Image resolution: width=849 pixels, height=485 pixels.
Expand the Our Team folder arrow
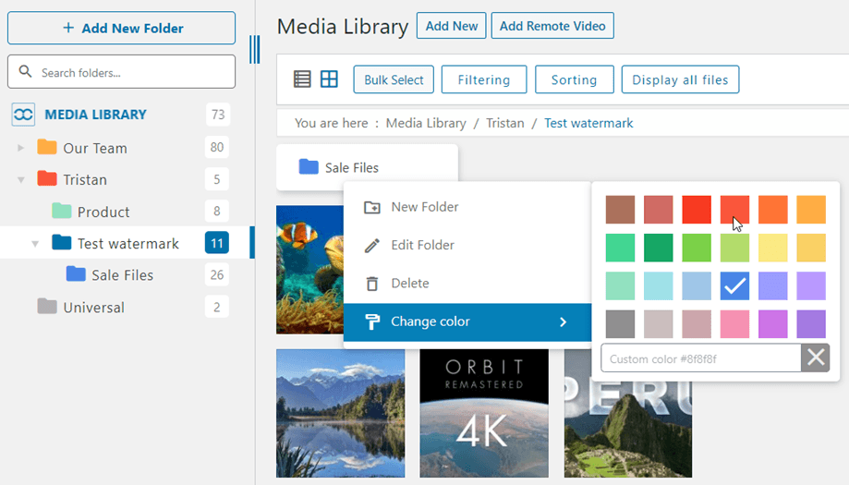21,148
